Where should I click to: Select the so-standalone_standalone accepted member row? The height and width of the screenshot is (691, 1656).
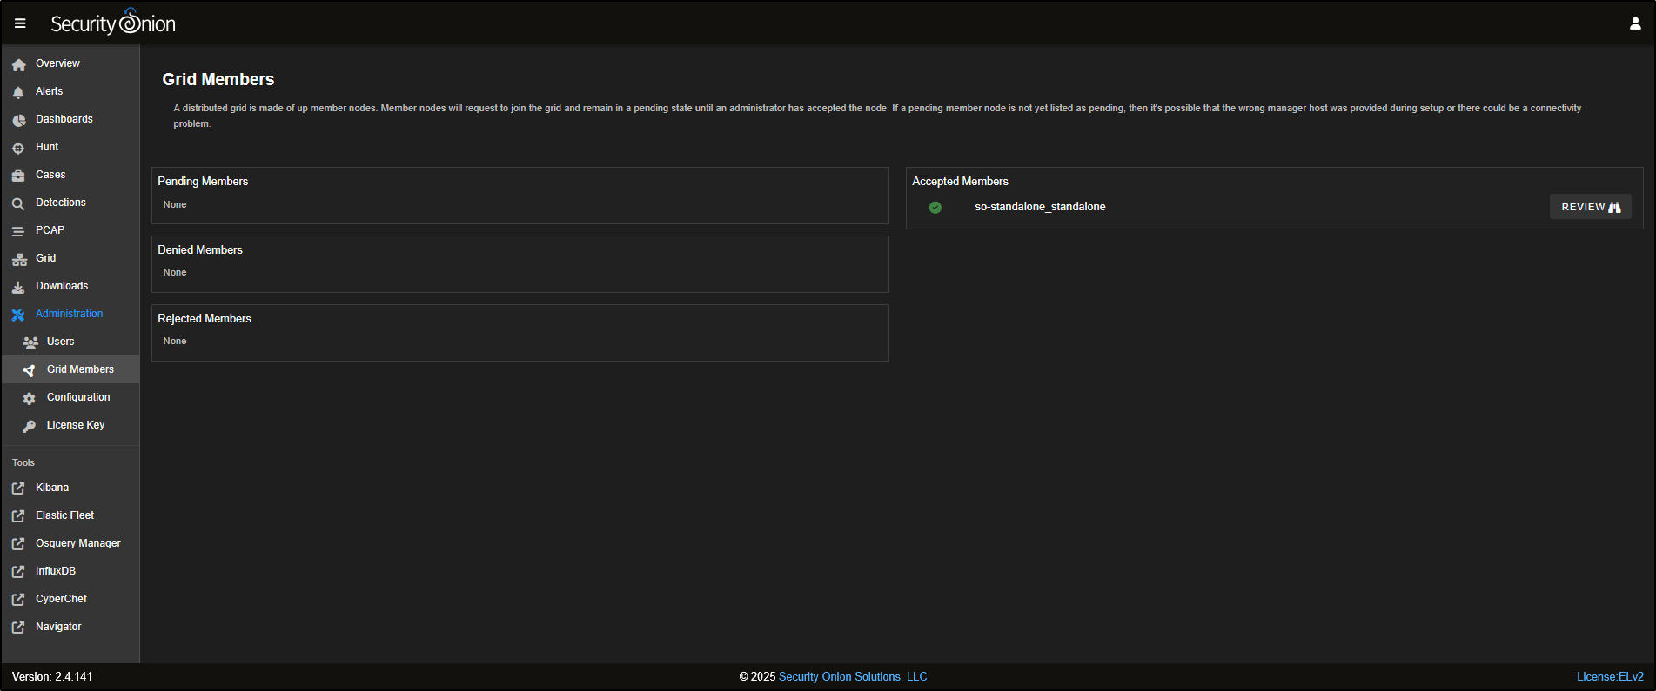pos(1040,207)
